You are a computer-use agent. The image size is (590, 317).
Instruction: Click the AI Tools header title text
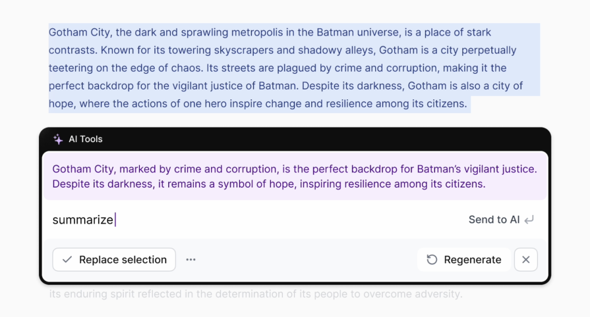click(x=86, y=139)
